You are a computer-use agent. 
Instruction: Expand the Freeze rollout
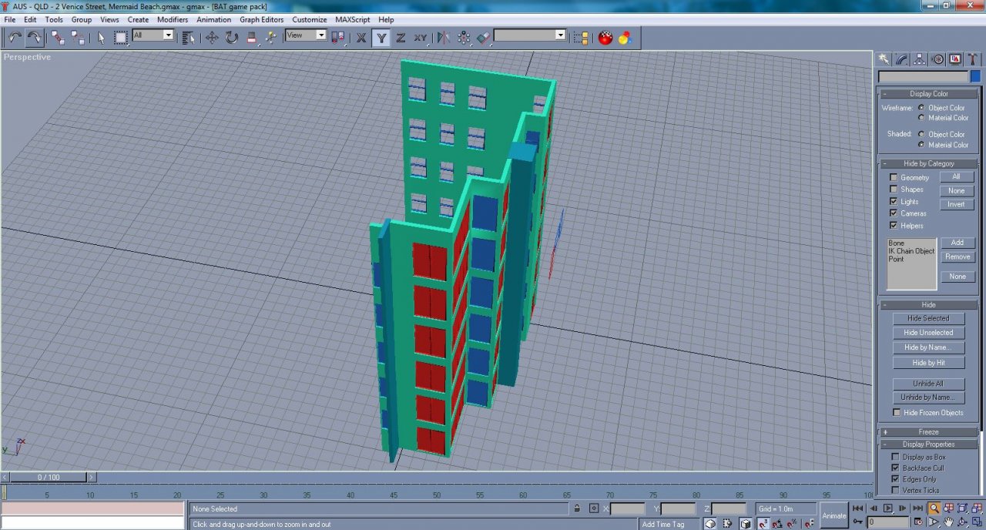point(928,432)
